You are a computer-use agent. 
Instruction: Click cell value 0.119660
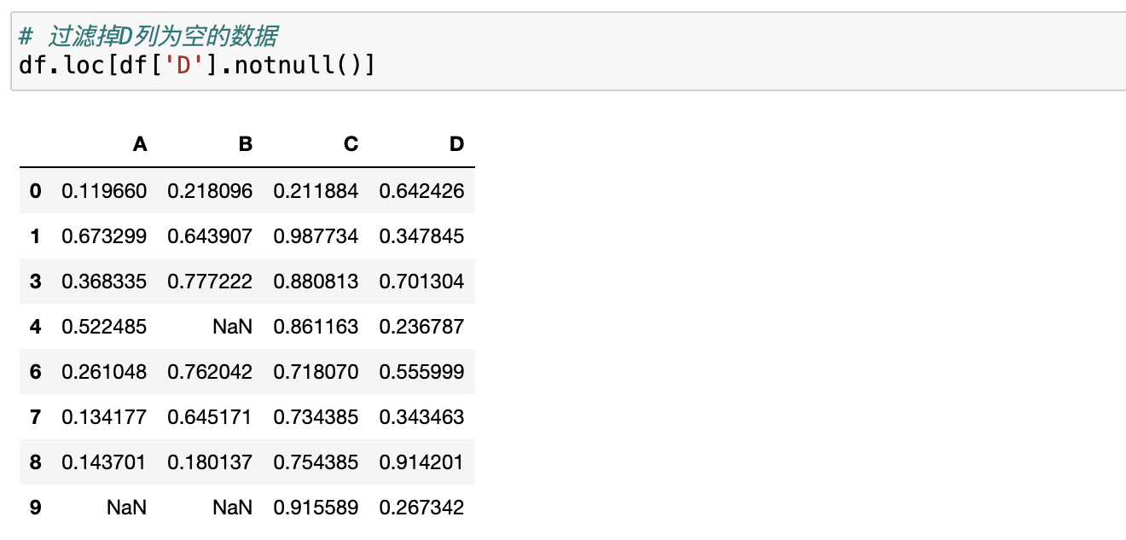tap(104, 190)
